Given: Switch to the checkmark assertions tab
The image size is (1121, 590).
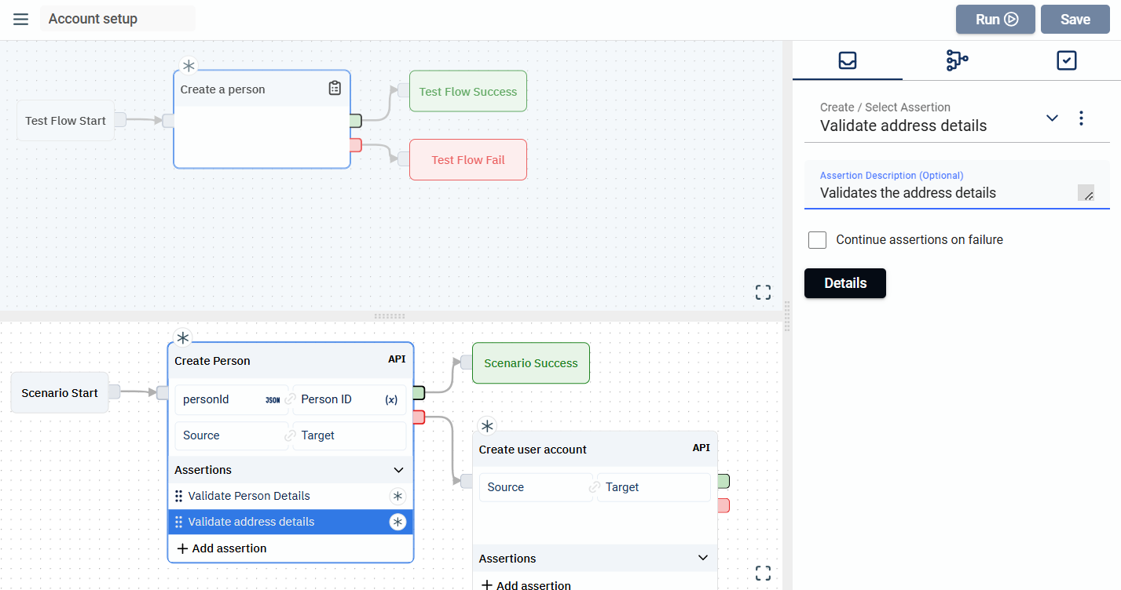Looking at the screenshot, I should pos(1066,60).
